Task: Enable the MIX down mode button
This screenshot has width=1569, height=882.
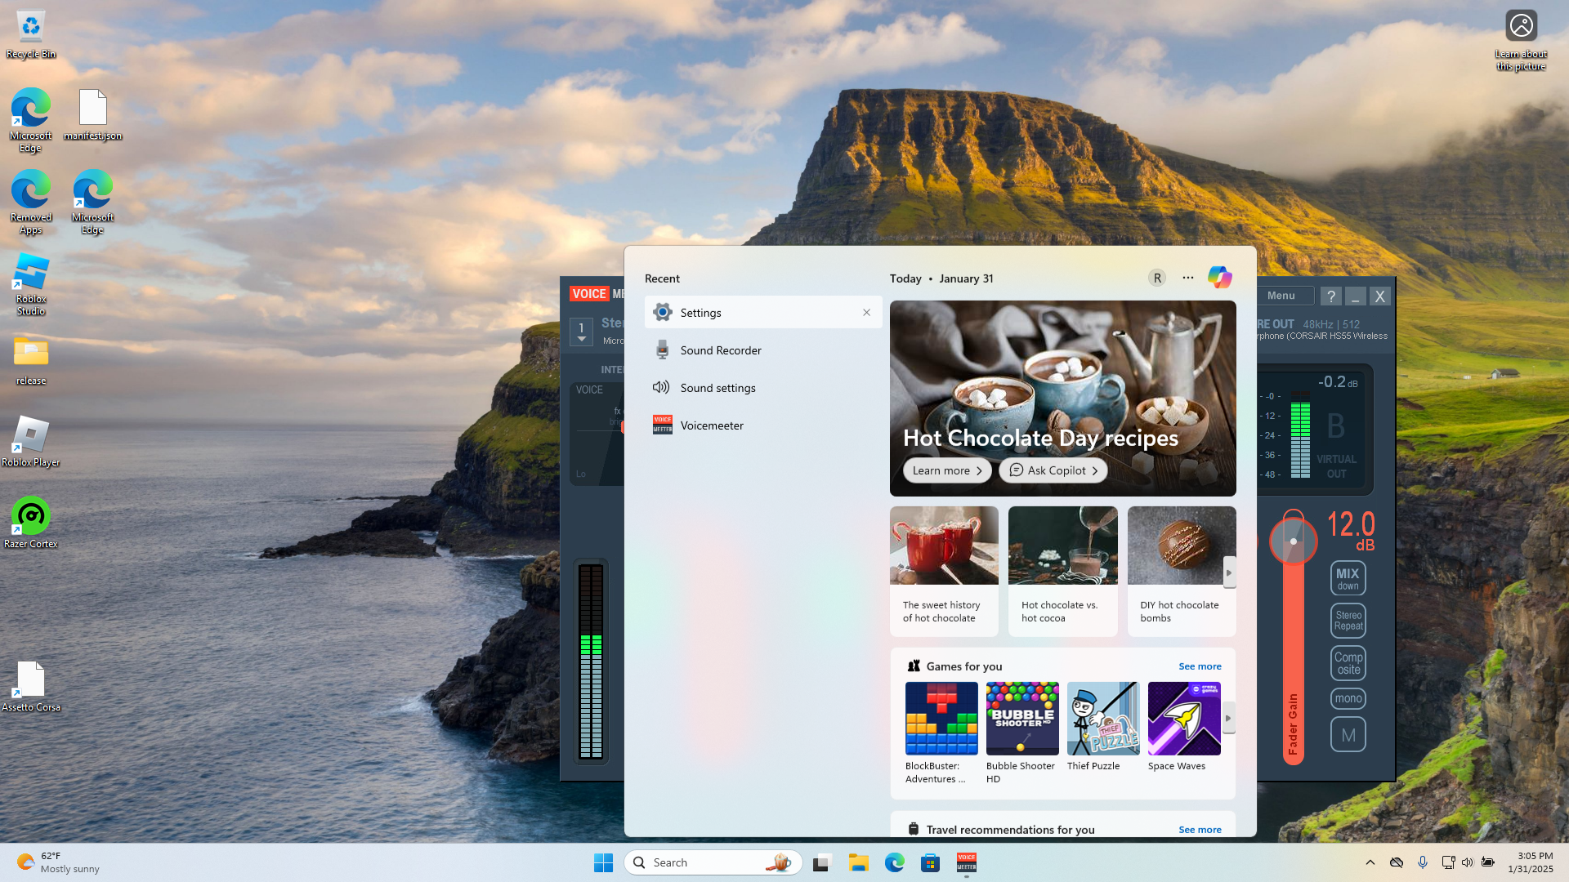Action: click(1348, 578)
